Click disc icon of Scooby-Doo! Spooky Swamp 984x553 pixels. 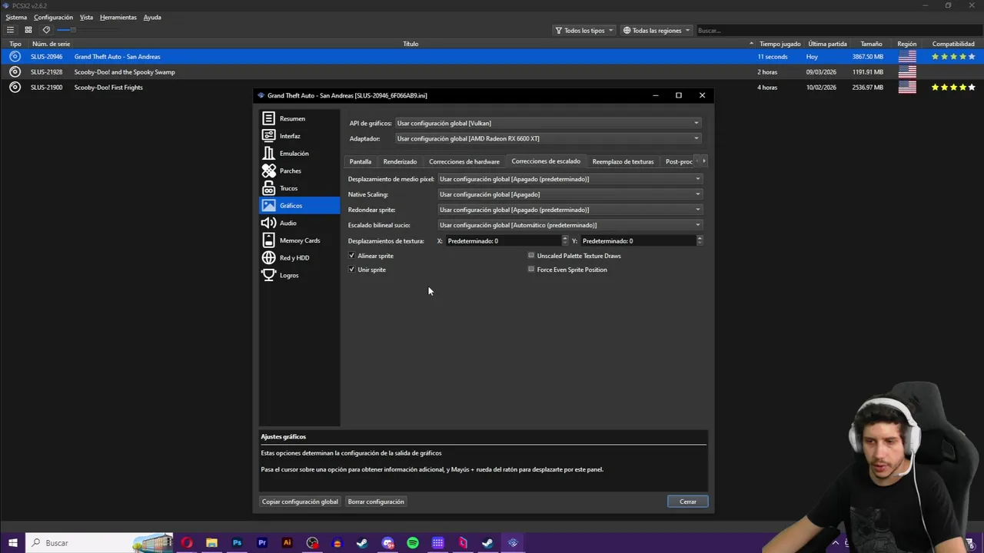tap(15, 71)
